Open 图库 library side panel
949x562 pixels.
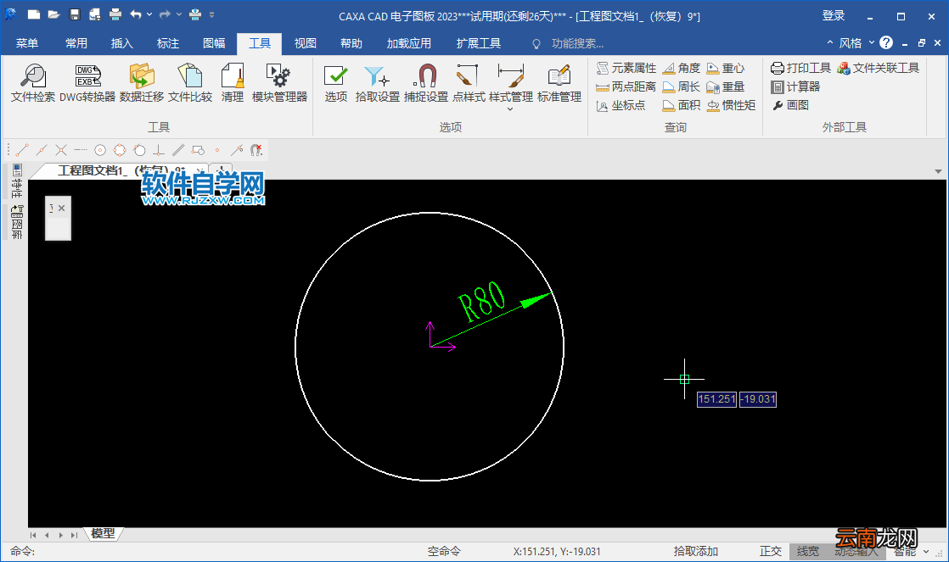[x=17, y=222]
